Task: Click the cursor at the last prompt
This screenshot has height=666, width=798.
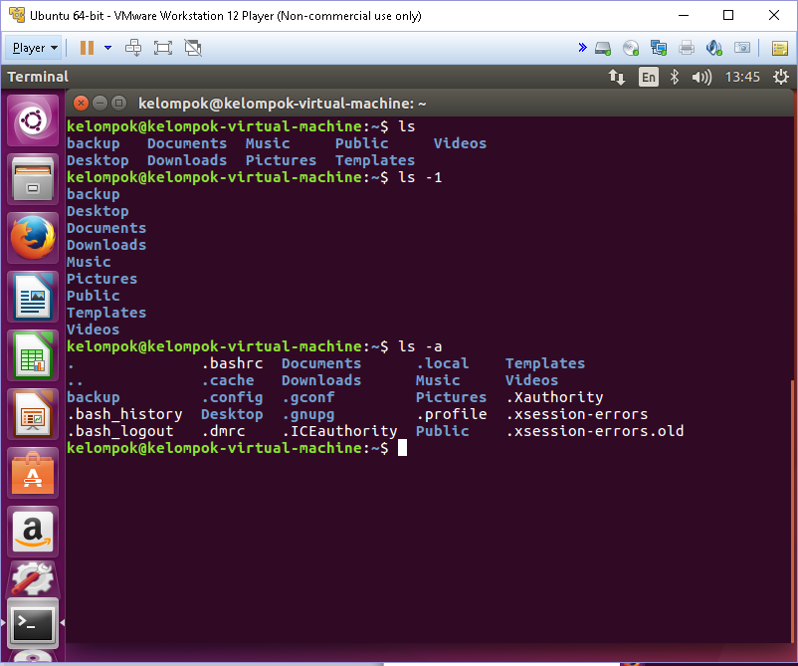Action: click(402, 448)
